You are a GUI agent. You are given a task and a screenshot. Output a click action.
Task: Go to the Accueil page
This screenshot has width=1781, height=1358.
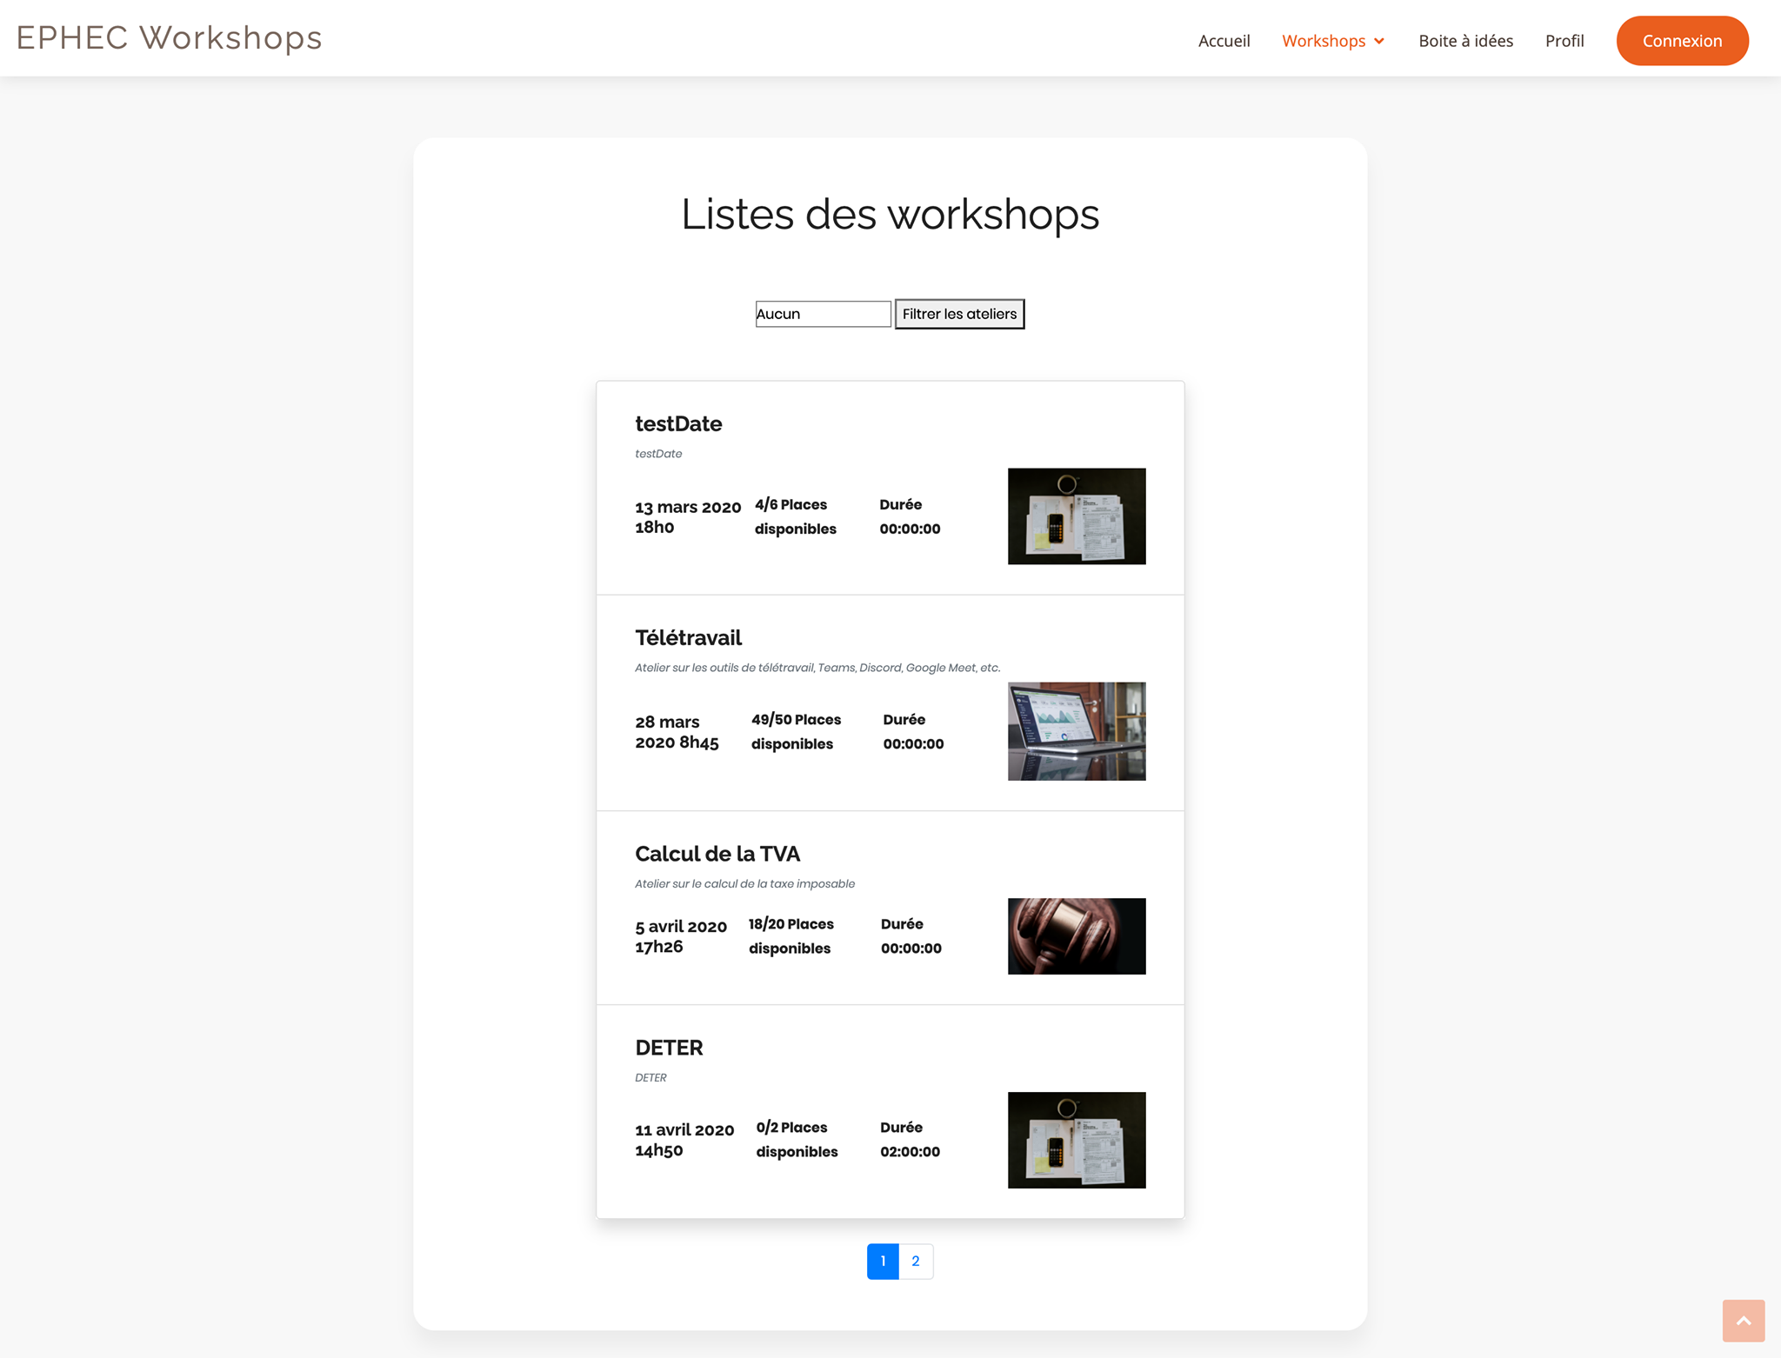point(1224,41)
